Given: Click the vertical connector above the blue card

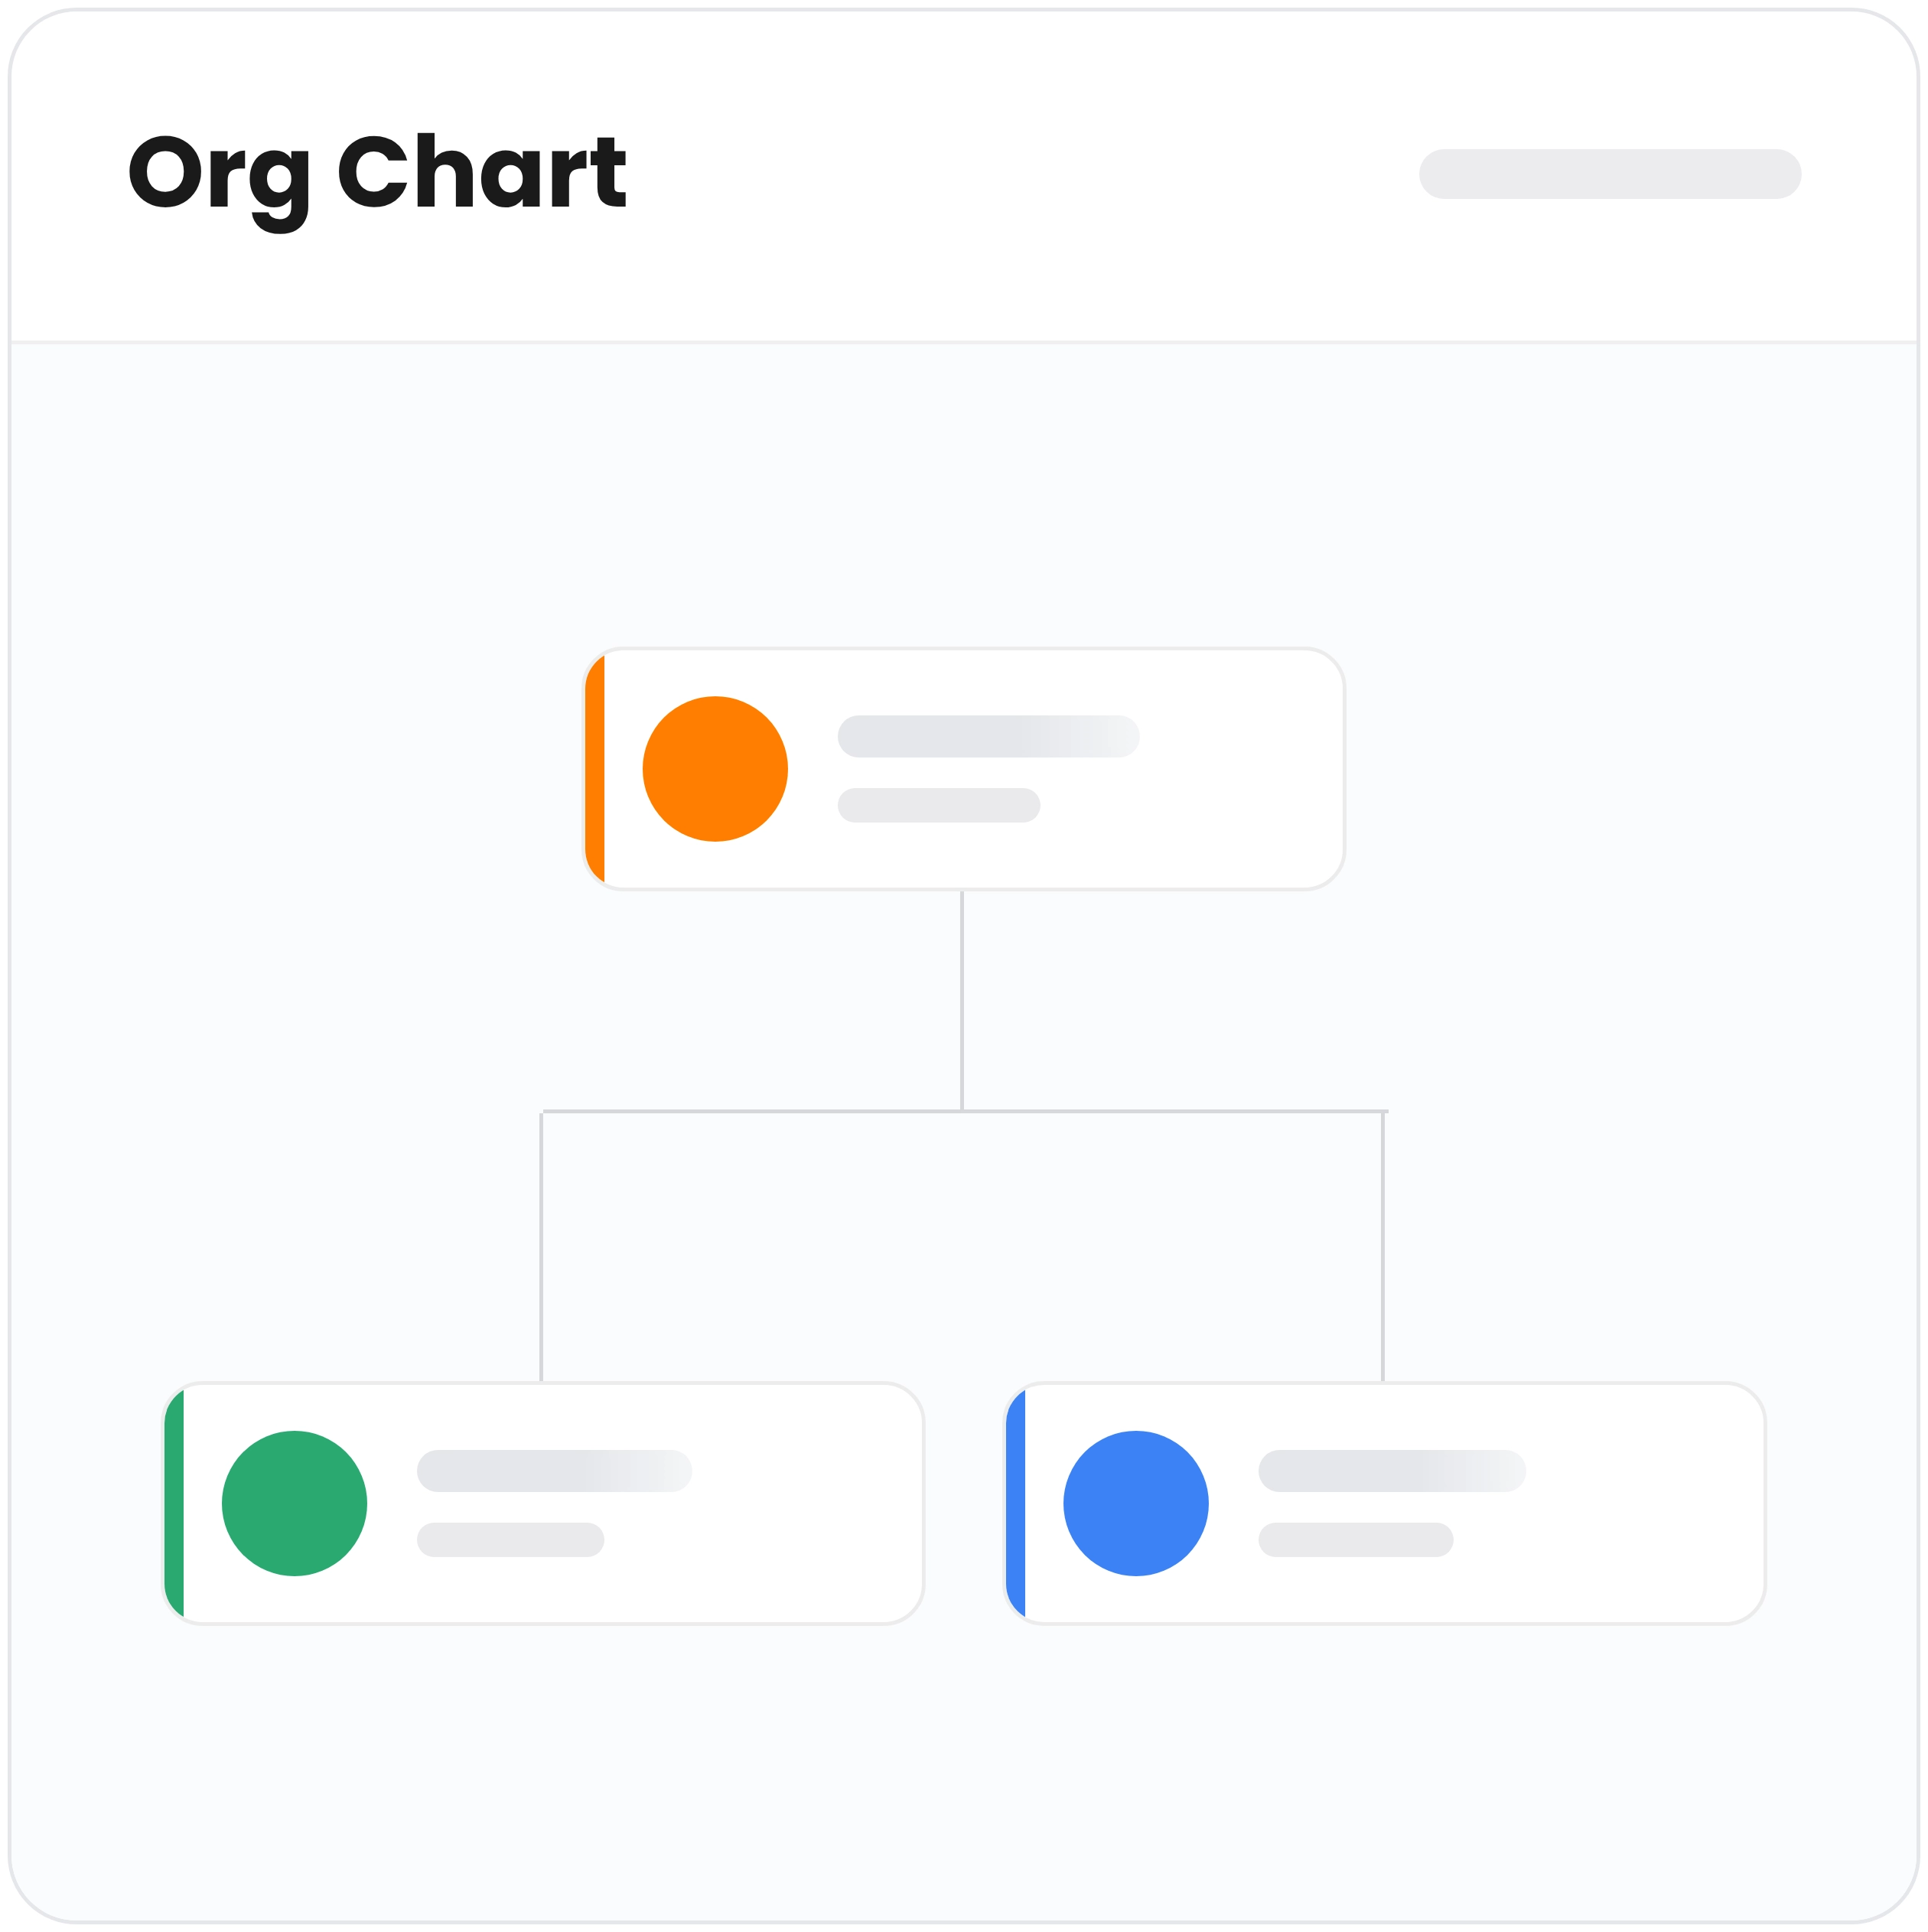Looking at the screenshot, I should coord(1383,1247).
